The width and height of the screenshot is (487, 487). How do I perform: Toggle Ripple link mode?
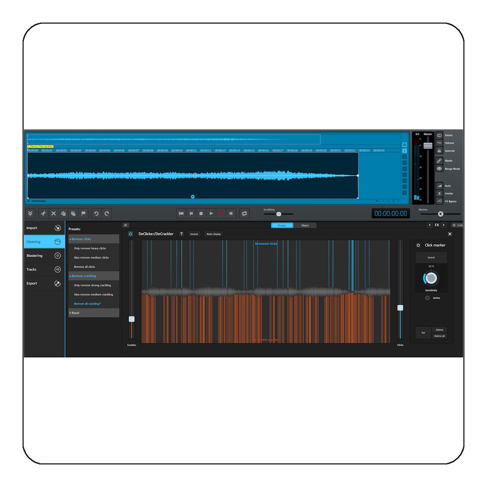[x=439, y=161]
